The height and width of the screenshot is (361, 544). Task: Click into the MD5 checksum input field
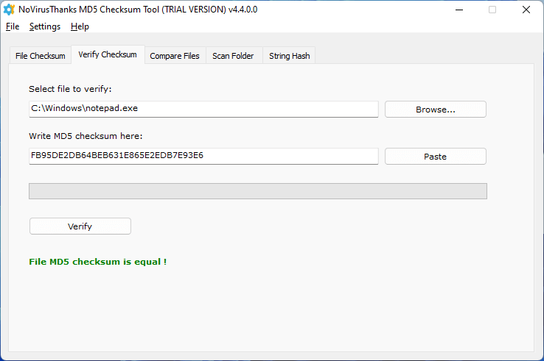point(203,156)
